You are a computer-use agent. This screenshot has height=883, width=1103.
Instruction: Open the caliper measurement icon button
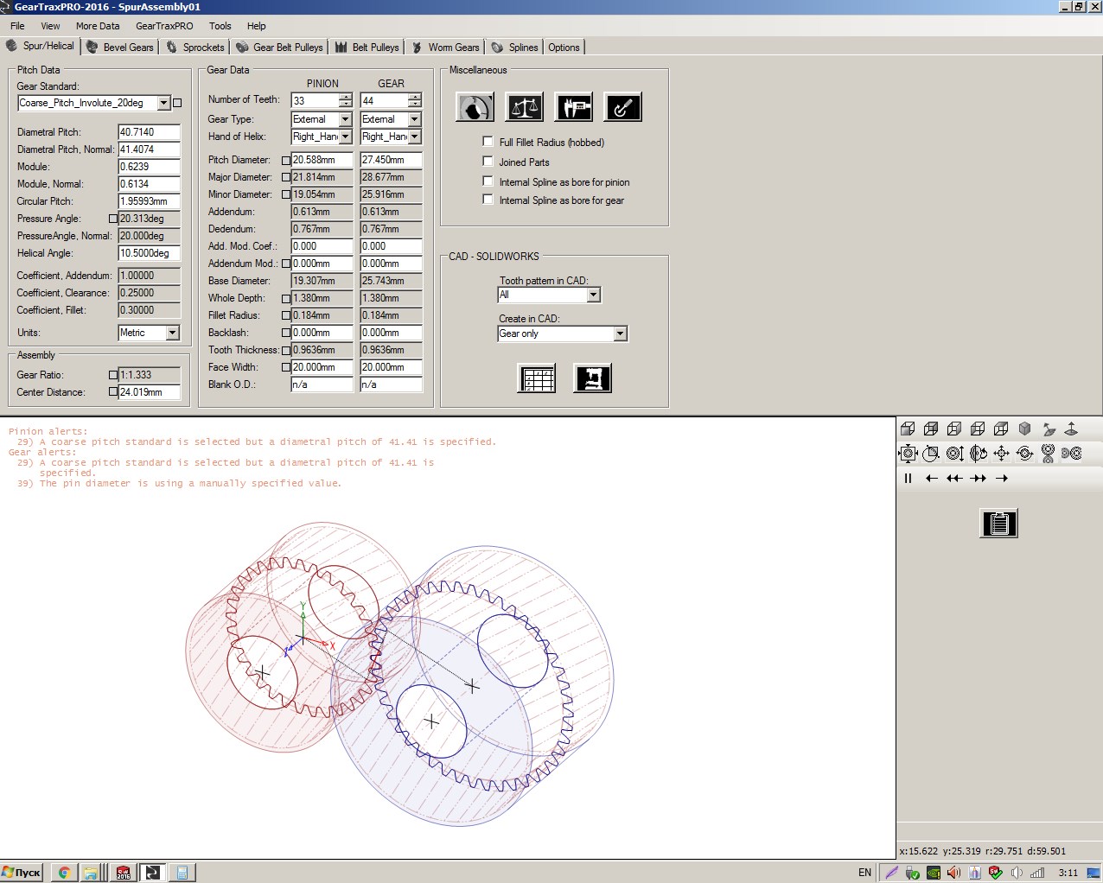(x=573, y=107)
